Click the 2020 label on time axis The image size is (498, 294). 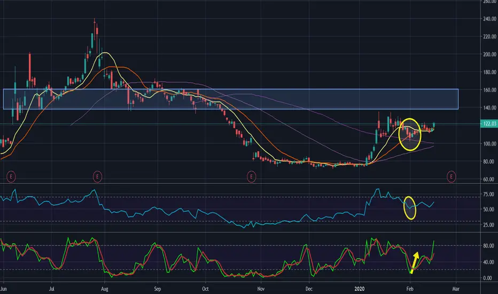click(360, 289)
